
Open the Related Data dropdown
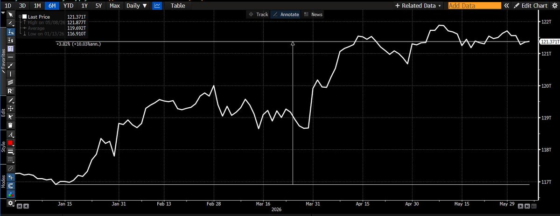pos(418,6)
